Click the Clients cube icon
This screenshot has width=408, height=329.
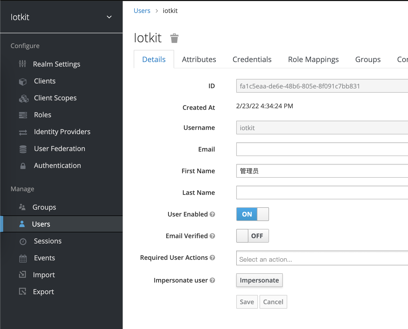coord(23,82)
